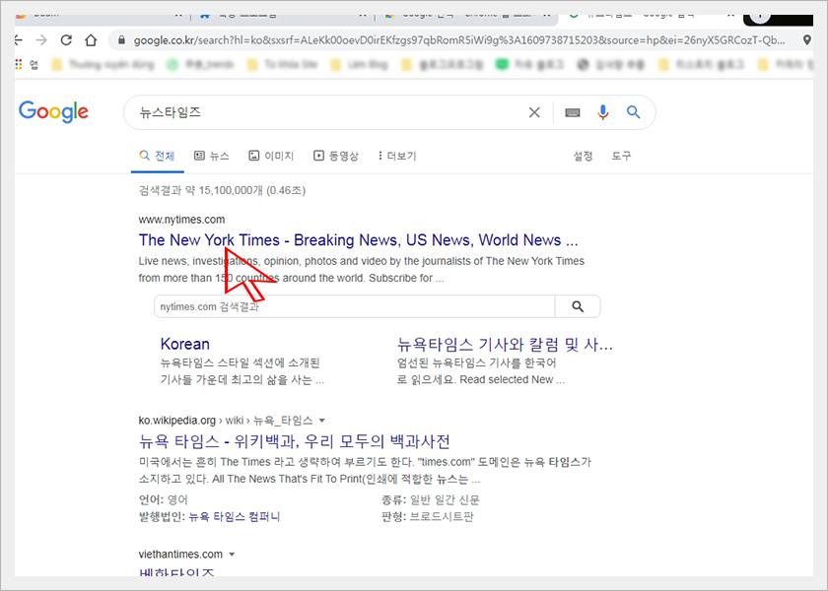Open the 뉴욕 타임스 컴퍼니 link
828x591 pixels.
click(234, 516)
